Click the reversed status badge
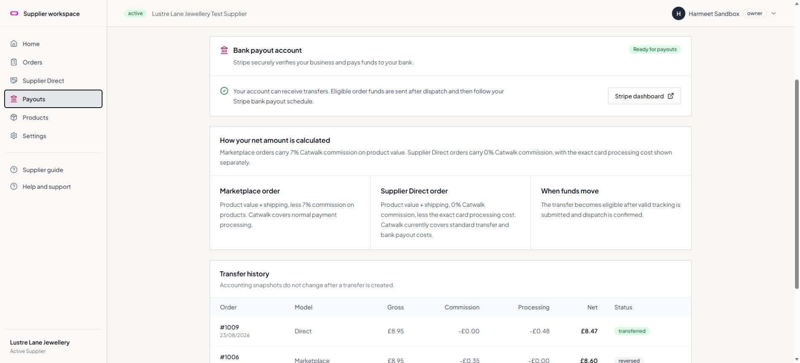This screenshot has height=363, width=800. 629,360
